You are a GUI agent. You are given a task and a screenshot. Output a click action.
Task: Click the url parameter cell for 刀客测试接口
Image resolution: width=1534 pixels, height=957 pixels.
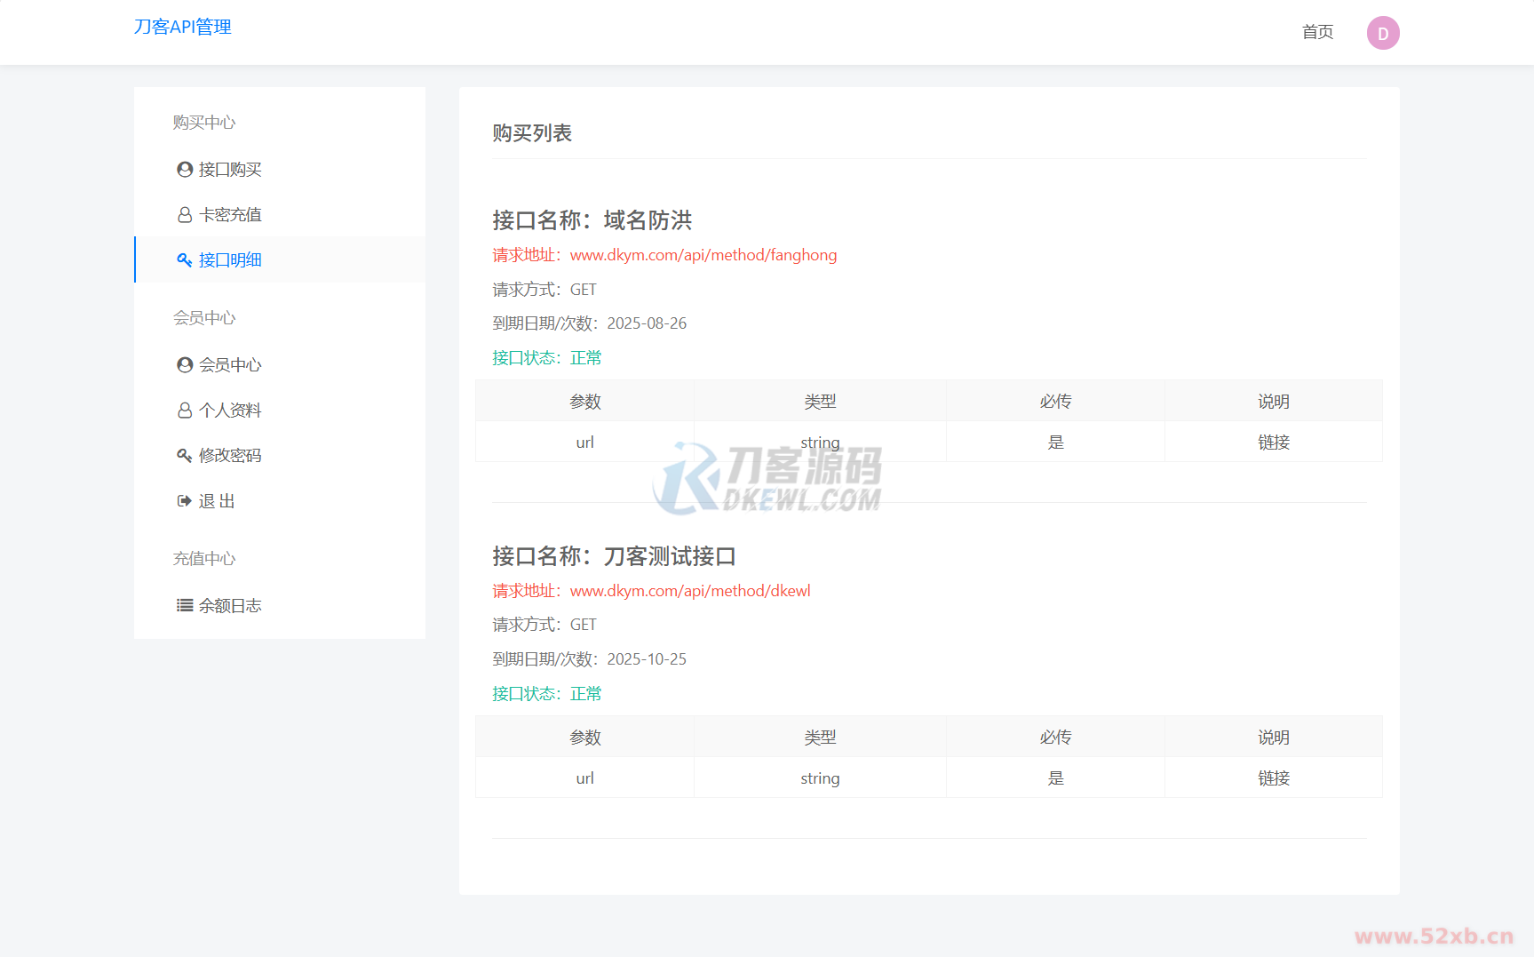[584, 778]
